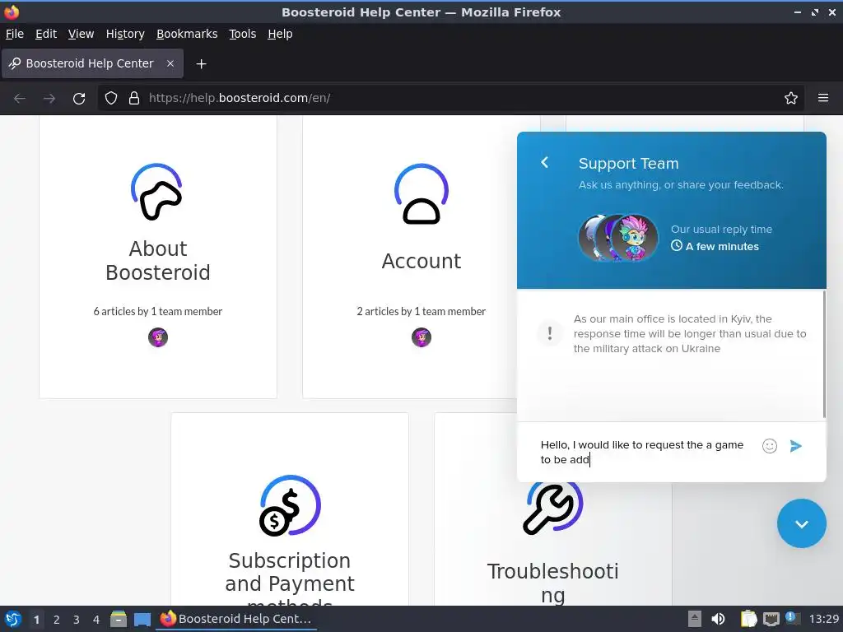Open the History menu
This screenshot has width=843, height=632.
point(125,34)
